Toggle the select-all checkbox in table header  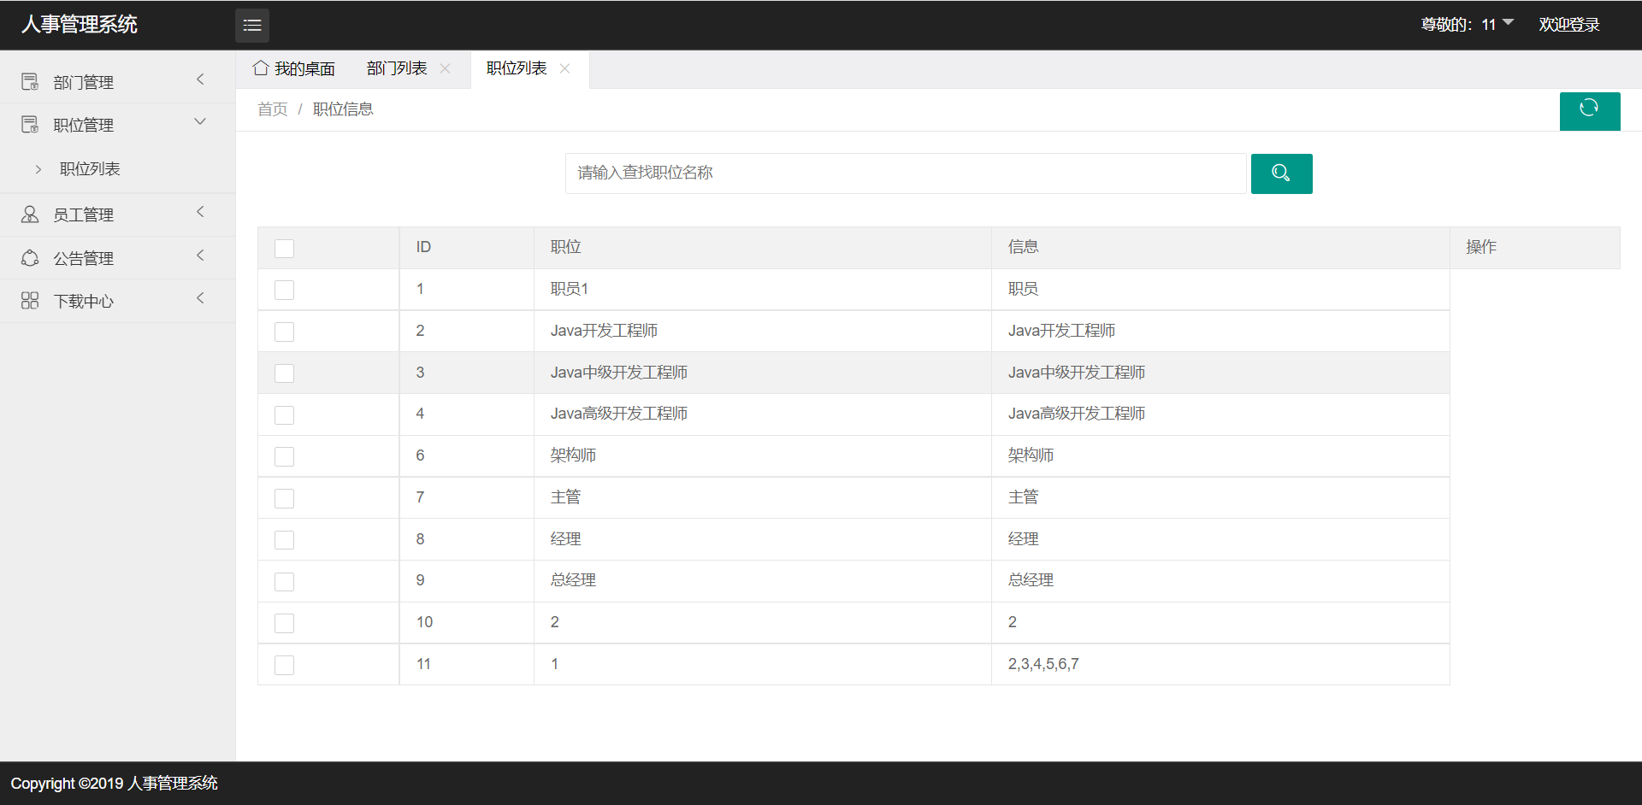pyautogui.click(x=284, y=248)
